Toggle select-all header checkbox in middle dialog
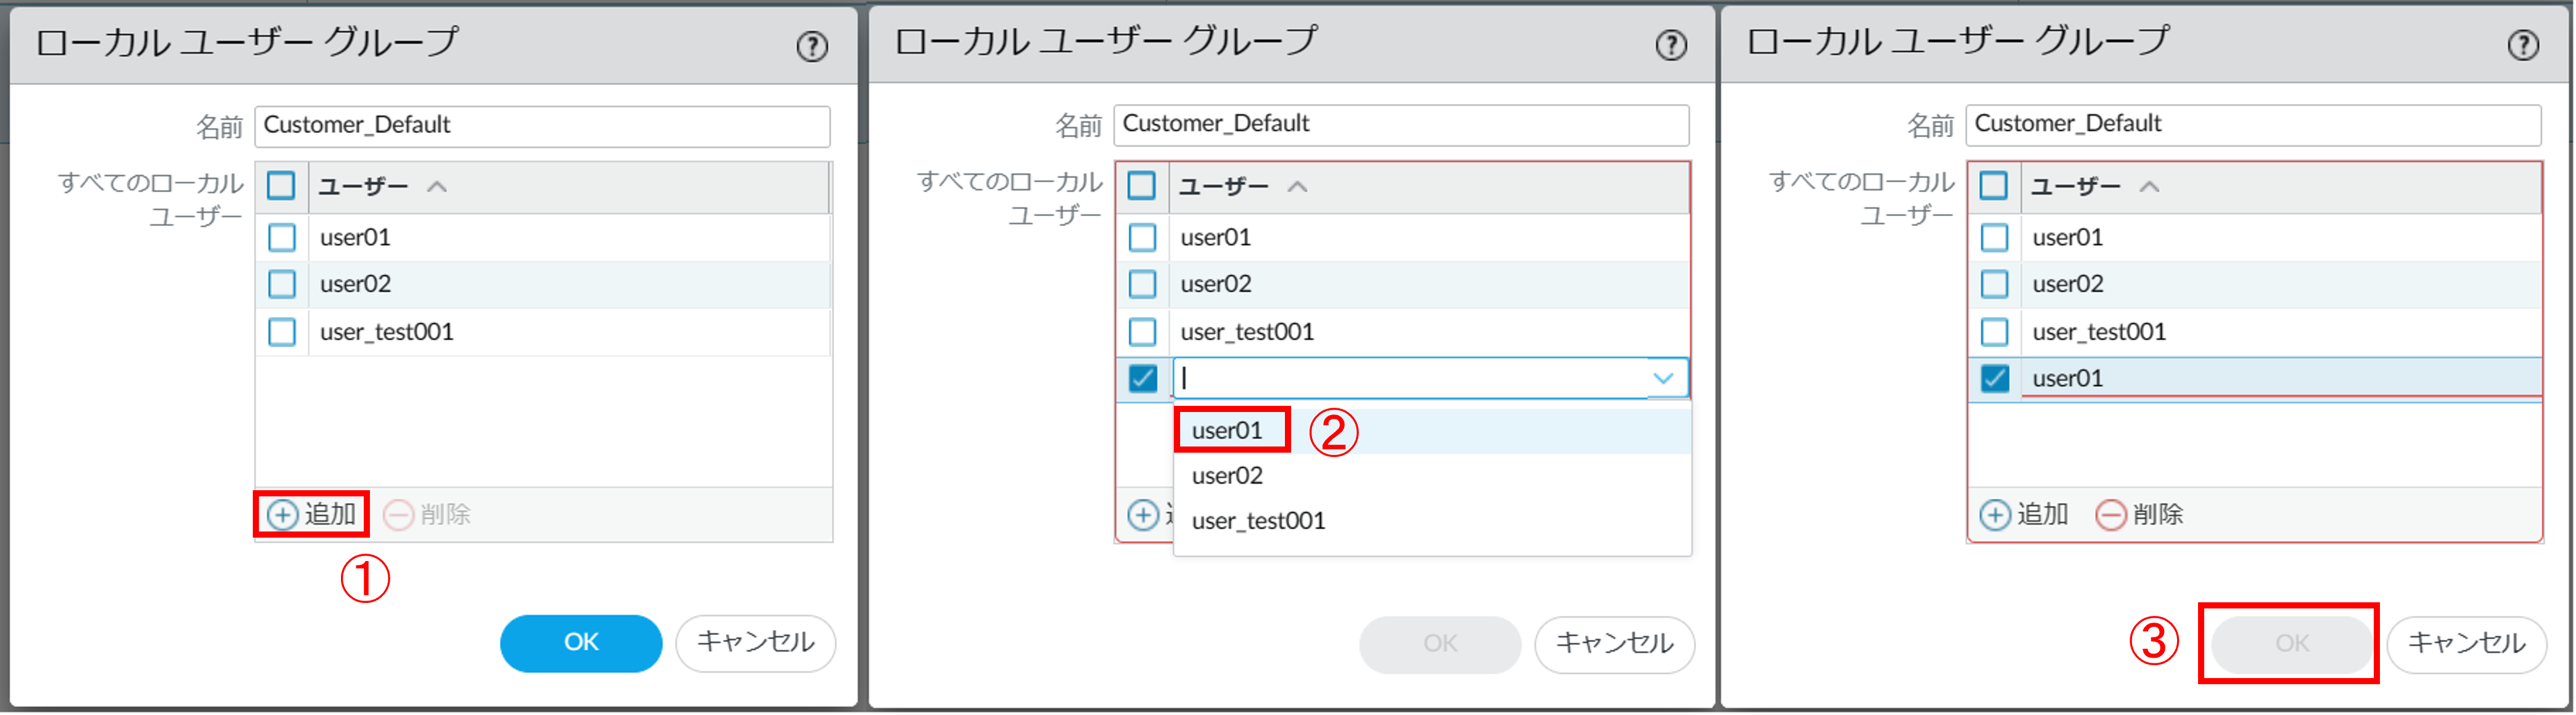Image resolution: width=2576 pixels, height=715 pixels. [x=1141, y=186]
